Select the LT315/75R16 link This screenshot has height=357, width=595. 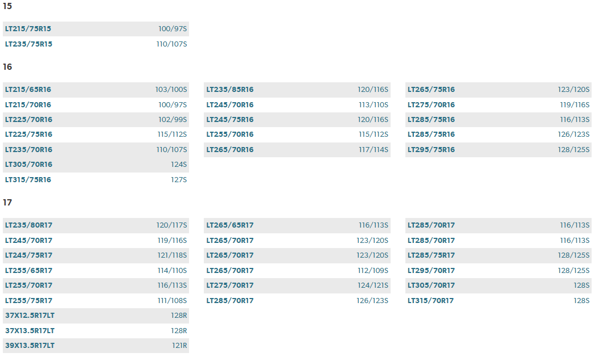click(x=28, y=180)
